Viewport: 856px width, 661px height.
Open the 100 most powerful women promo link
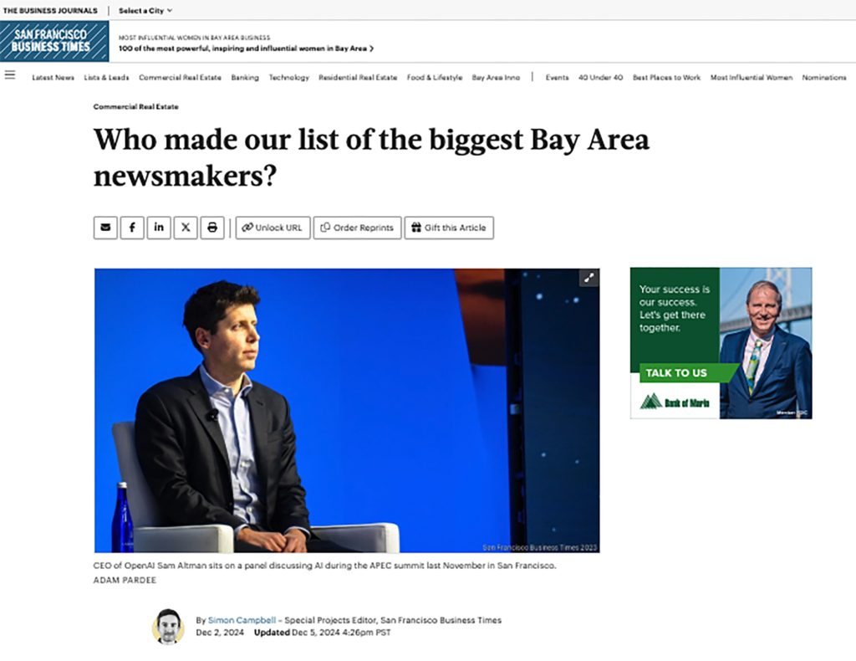[247, 49]
